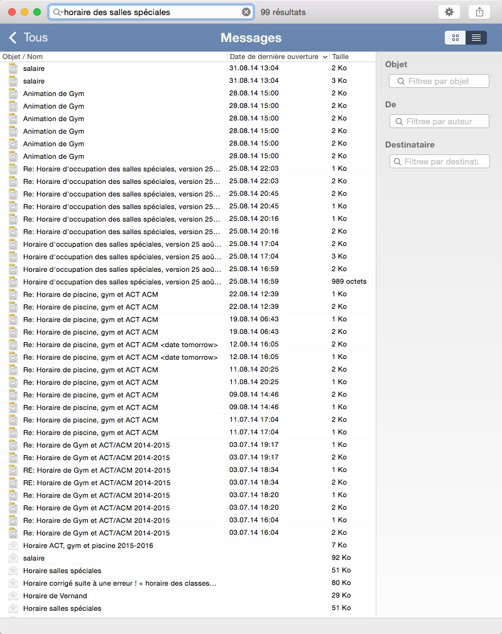Viewport: 502px width, 634px height.
Task: Focus the Filtree par destinataire field
Action: pos(439,161)
